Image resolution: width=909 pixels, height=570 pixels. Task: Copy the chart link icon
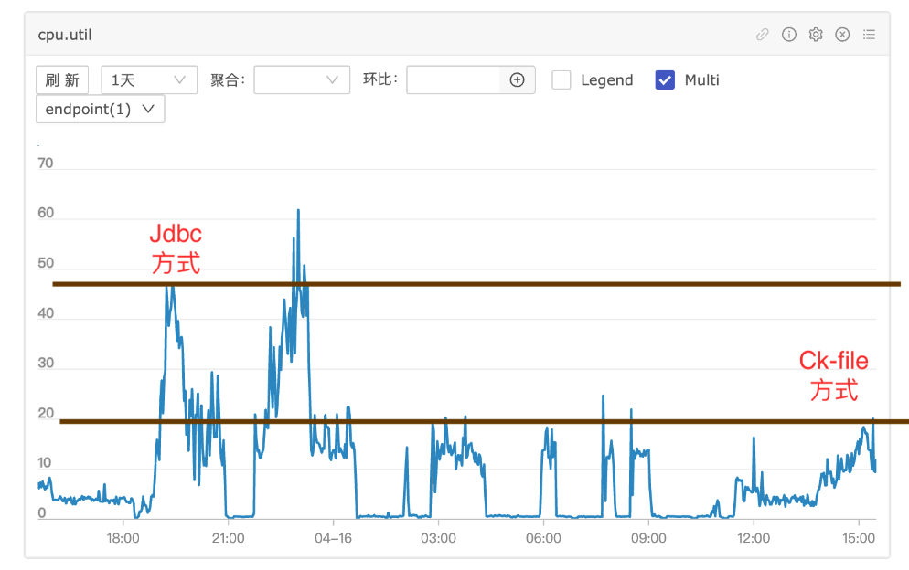(x=763, y=35)
